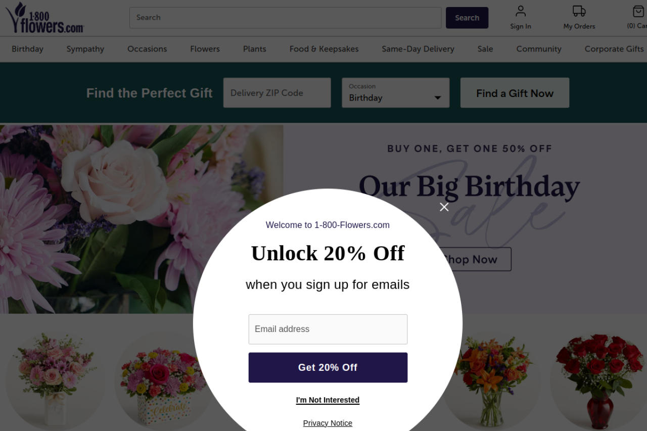Open the Corporate Gifts menu
This screenshot has height=431, width=647.
click(x=614, y=49)
